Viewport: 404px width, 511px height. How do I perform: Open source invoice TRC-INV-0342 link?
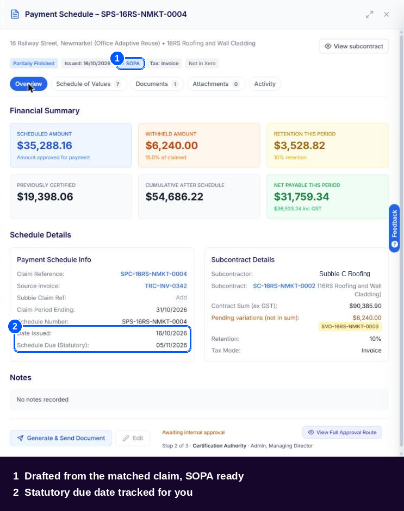[166, 286]
